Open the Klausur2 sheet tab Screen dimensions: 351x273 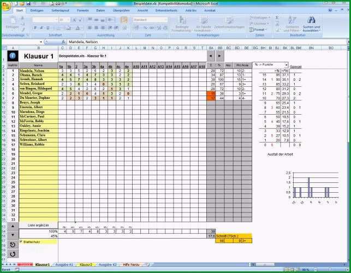pyautogui.click(x=86, y=265)
